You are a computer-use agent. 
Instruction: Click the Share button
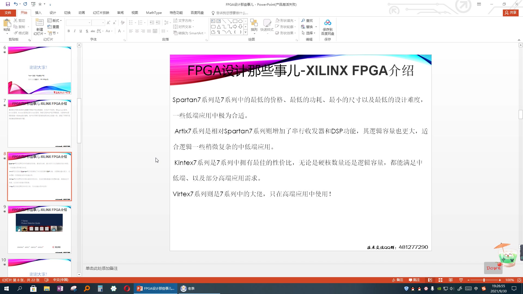click(x=510, y=13)
